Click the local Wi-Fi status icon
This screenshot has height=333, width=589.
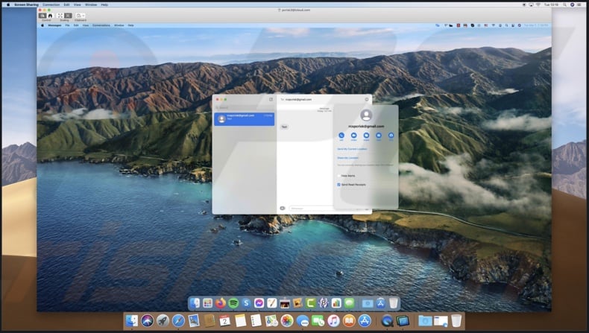click(x=538, y=4)
